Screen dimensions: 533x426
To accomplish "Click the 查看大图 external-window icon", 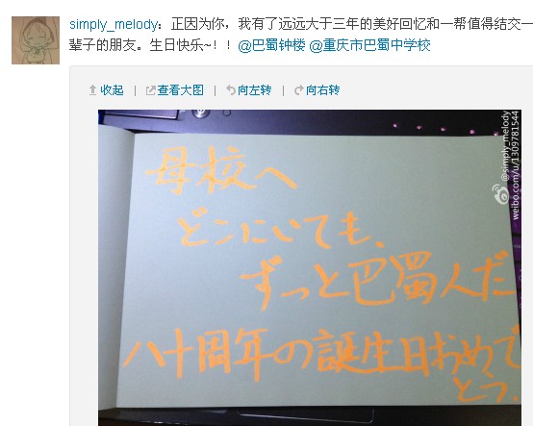I will click(x=150, y=90).
